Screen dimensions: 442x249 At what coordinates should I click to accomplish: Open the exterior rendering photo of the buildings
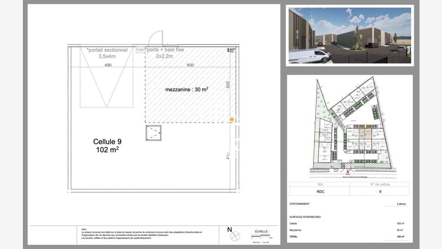coord(350,35)
